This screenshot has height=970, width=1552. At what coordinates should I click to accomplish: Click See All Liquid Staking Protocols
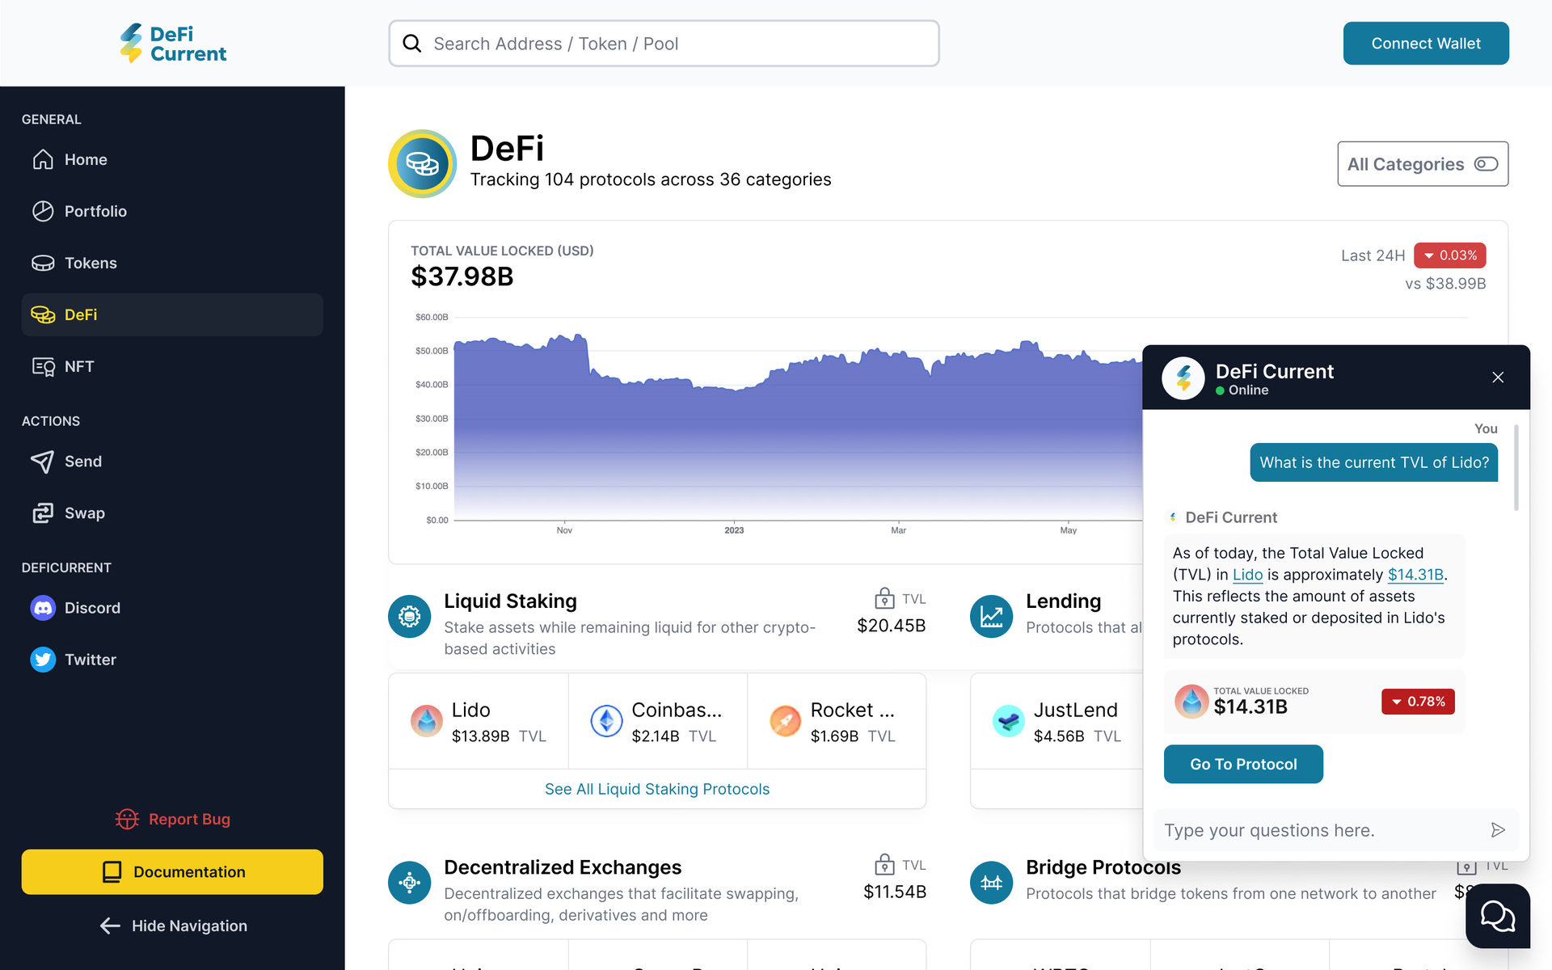coord(657,789)
